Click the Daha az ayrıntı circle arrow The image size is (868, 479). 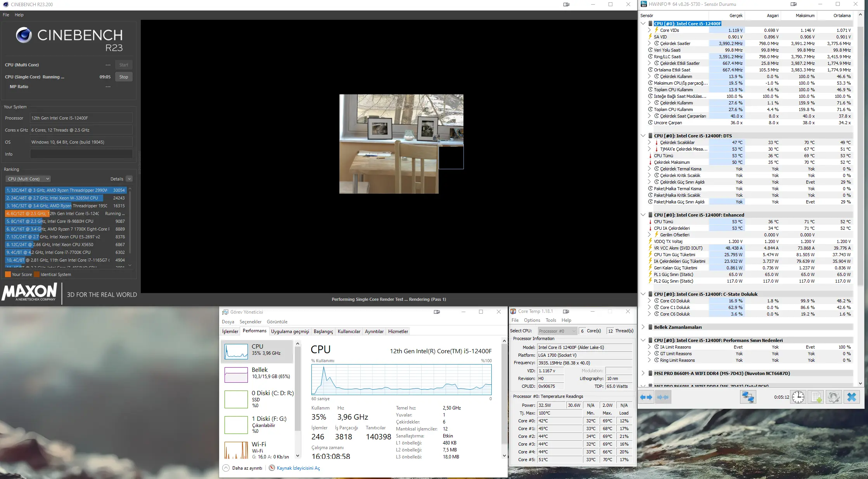(226, 468)
